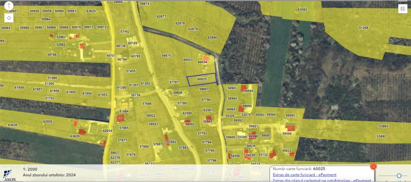Viewport: 411px width, 182px height.
Task: Click parcel label 58922
Action: pos(151,115)
